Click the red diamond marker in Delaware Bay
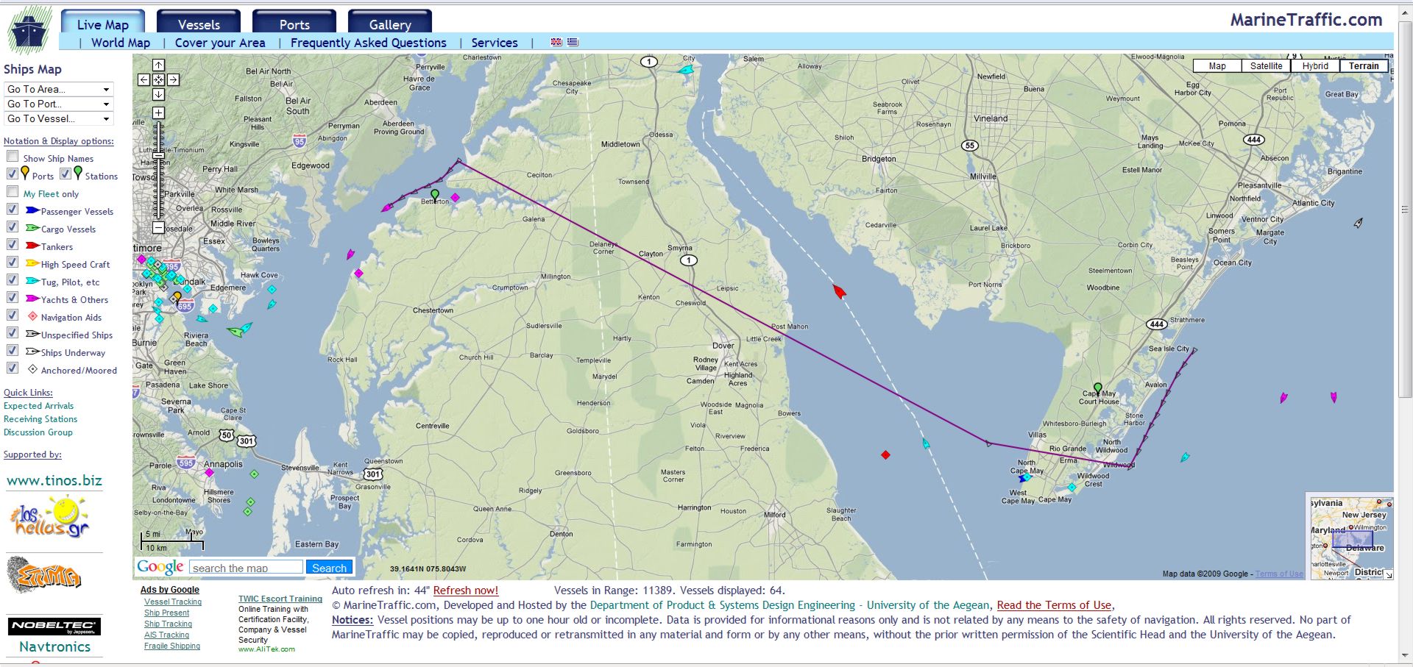This screenshot has height=667, width=1413. (x=885, y=455)
